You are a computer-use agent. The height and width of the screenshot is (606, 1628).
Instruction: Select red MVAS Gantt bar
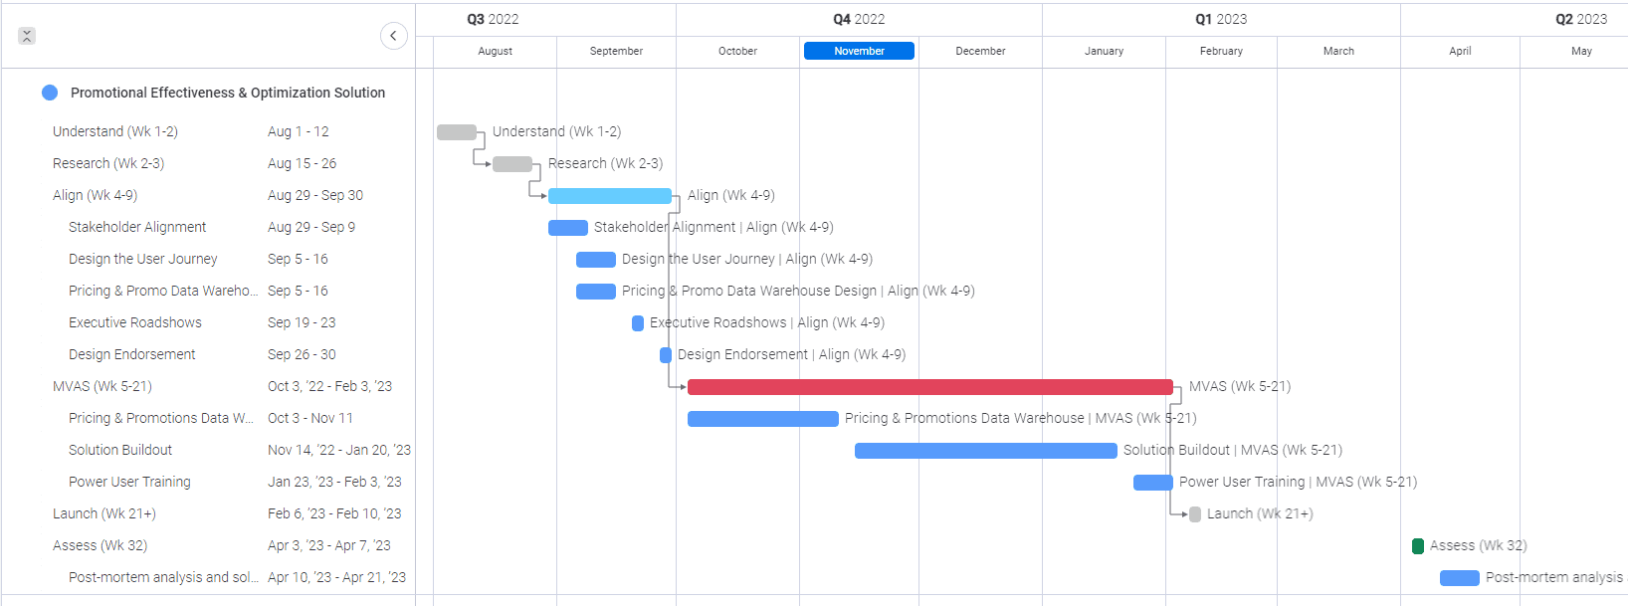pyautogui.click(x=930, y=387)
